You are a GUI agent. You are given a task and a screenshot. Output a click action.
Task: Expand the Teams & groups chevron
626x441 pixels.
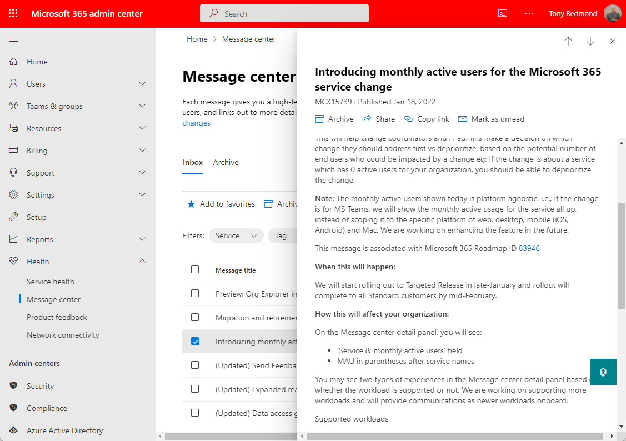pos(142,106)
